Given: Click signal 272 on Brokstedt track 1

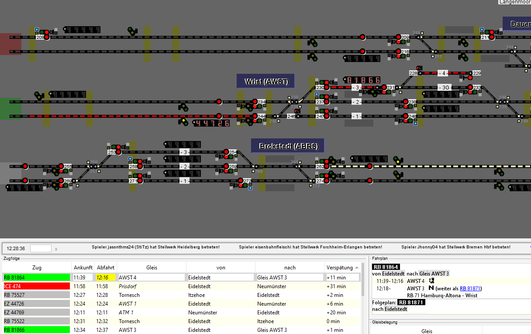Looking at the screenshot, I should point(241,181).
